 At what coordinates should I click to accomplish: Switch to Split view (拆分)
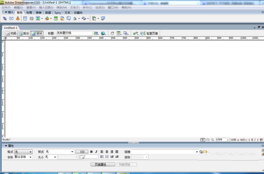pos(24,33)
